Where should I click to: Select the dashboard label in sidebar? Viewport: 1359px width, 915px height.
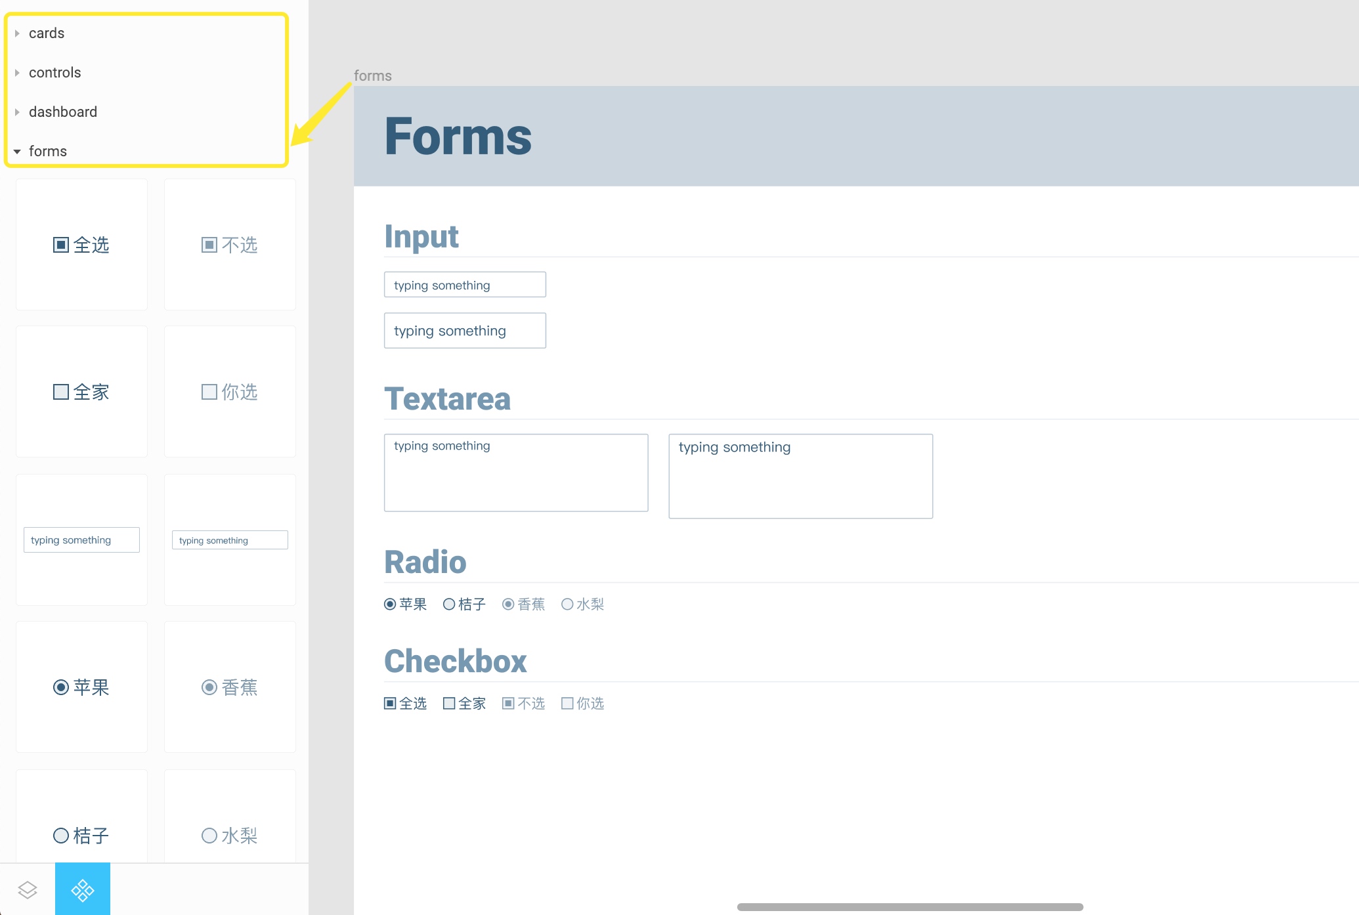pyautogui.click(x=63, y=112)
